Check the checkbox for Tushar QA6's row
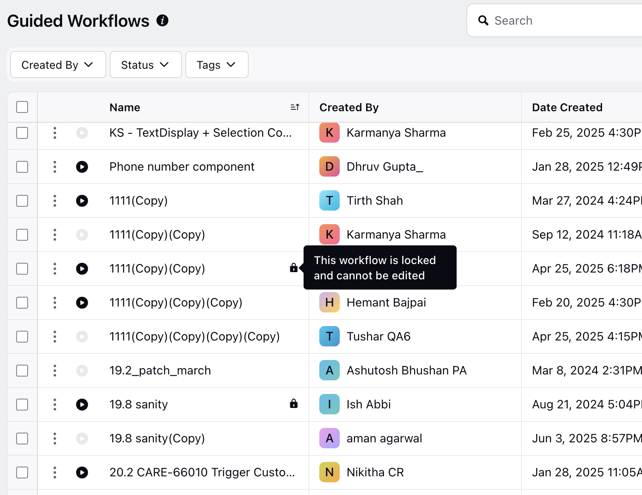Viewport: 642px width, 495px height. 22,337
